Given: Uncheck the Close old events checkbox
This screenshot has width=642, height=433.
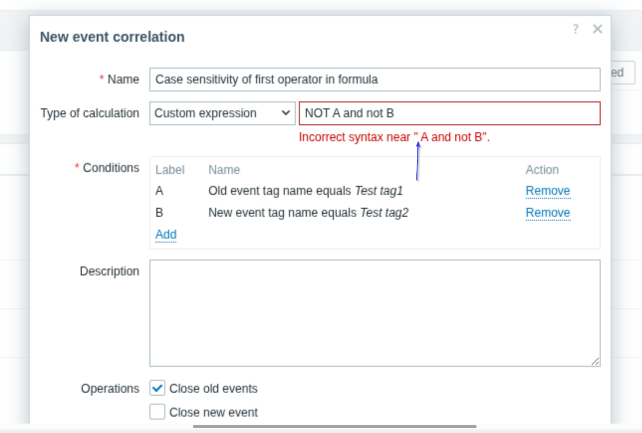Looking at the screenshot, I should pos(157,388).
